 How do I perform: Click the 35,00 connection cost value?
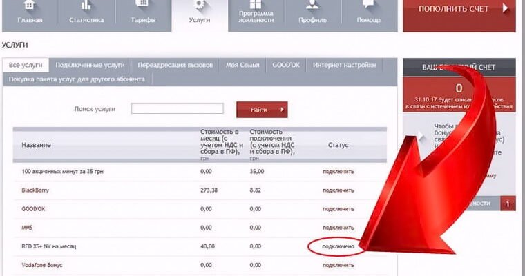(257, 172)
